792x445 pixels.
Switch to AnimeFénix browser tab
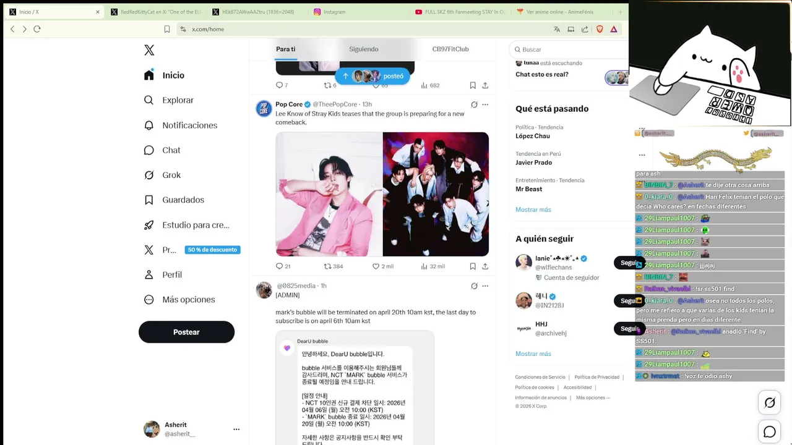tap(562, 12)
